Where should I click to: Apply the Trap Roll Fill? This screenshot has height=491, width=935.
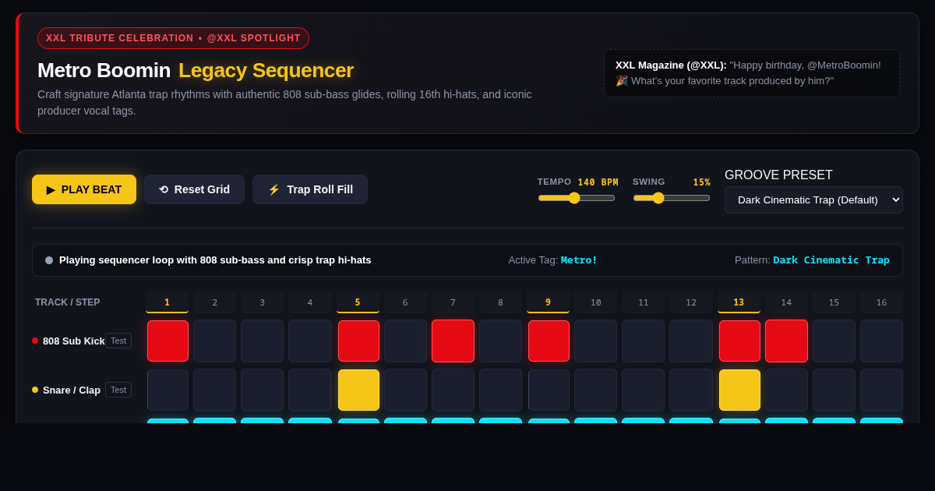pos(310,189)
